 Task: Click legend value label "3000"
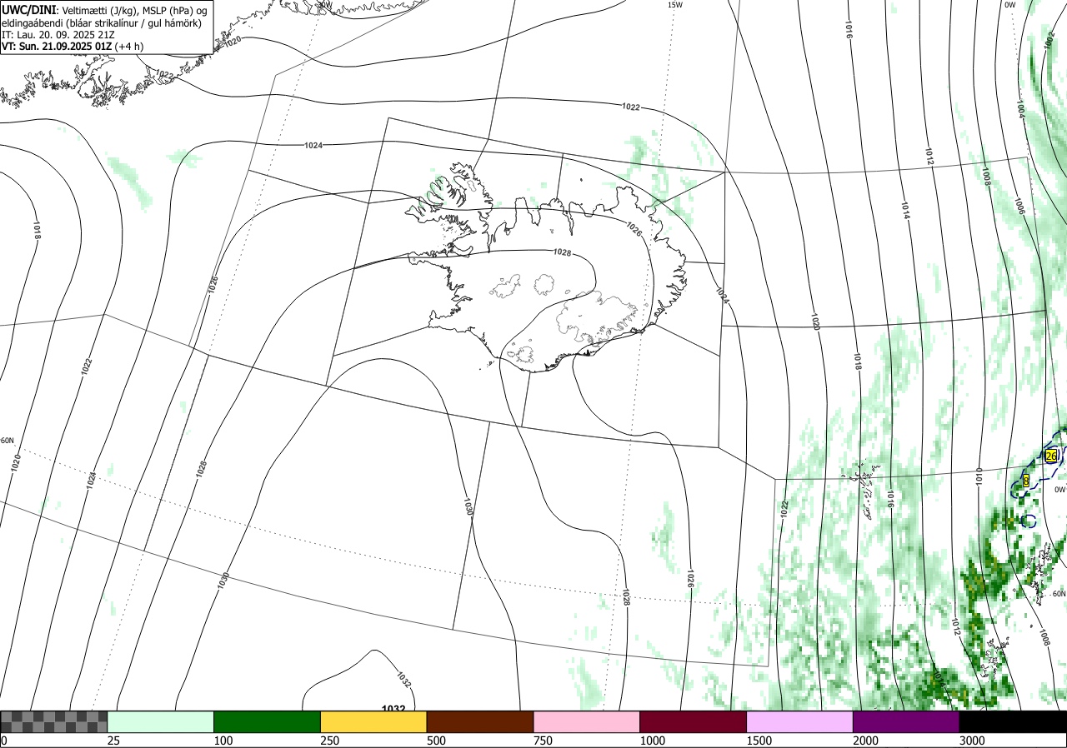pos(972,741)
